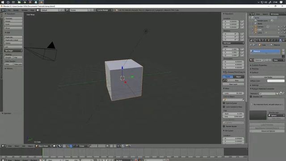Click the Diffuse Color swatch
The width and height of the screenshot is (286, 161).
click(276, 81)
